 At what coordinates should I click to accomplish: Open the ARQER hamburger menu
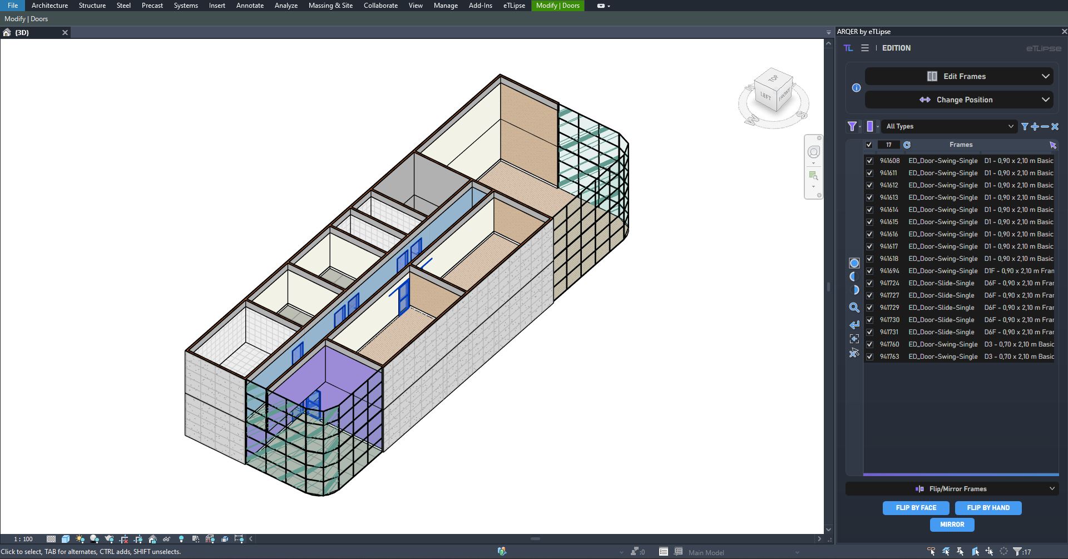(865, 48)
